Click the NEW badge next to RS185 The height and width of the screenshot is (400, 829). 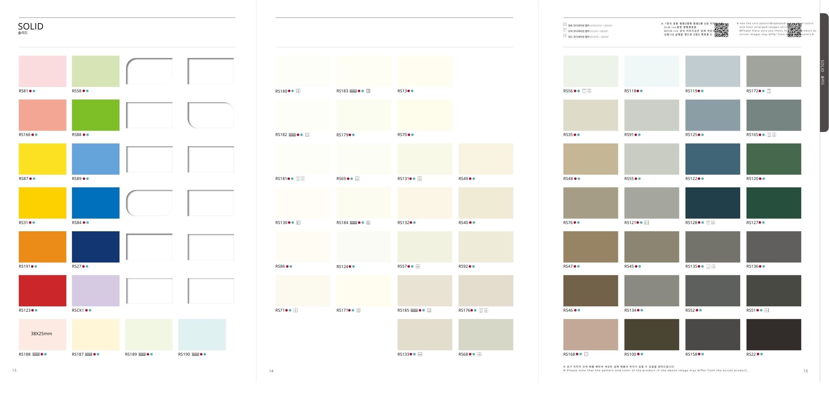tap(414, 310)
